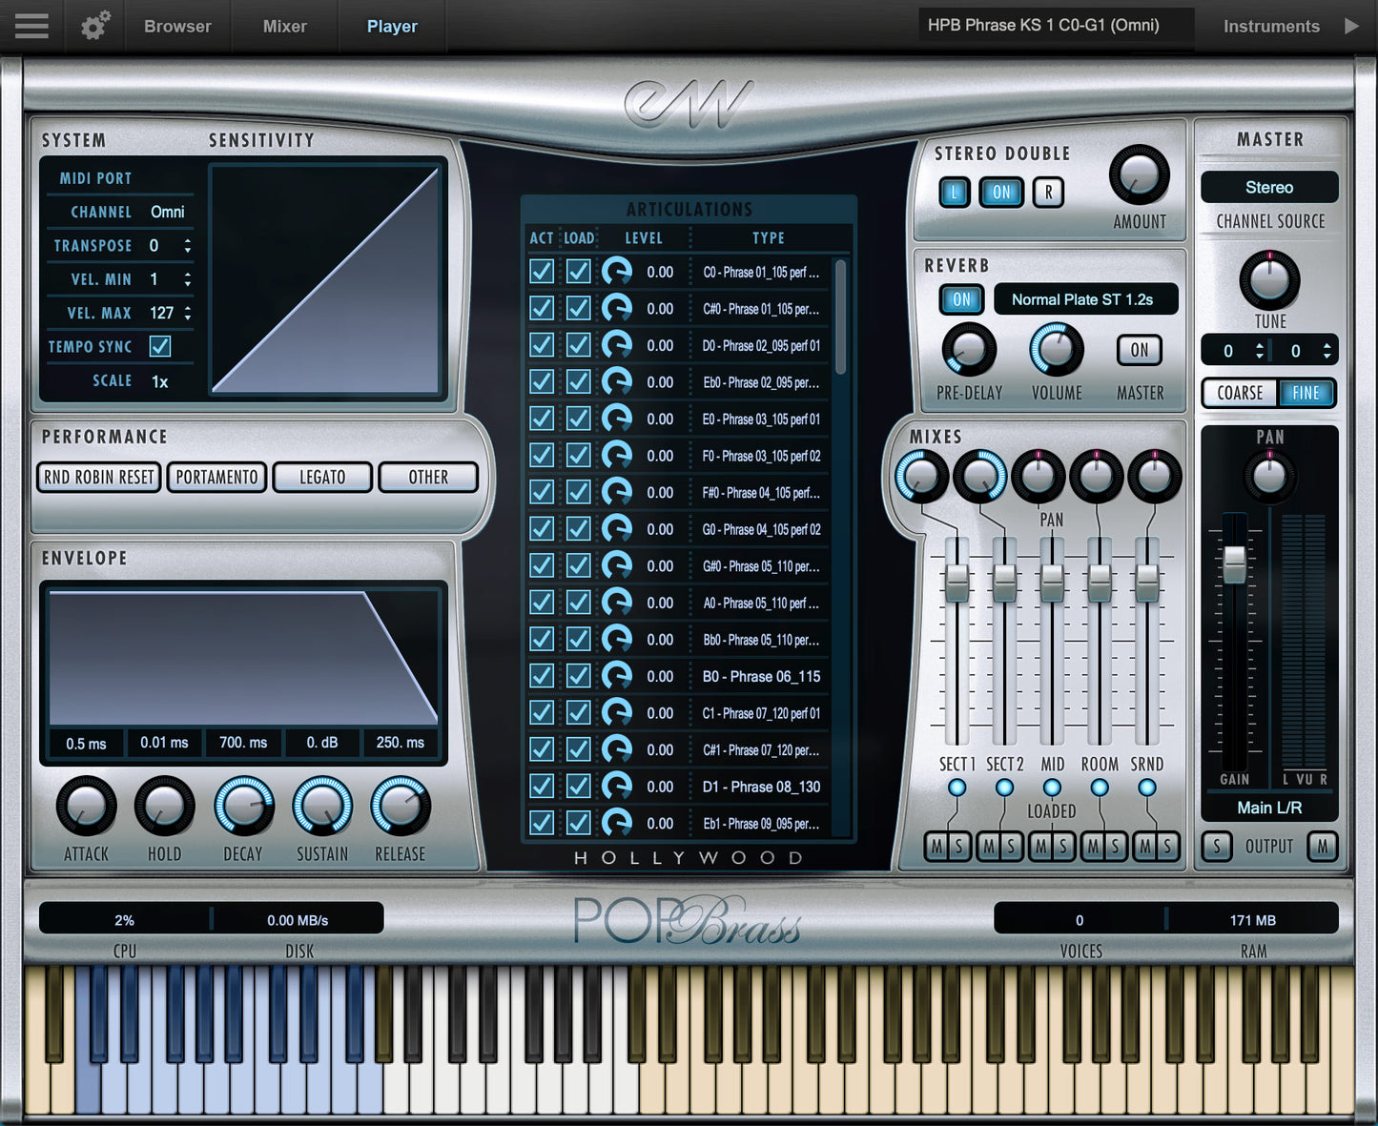The width and height of the screenshot is (1378, 1126).
Task: Click the Instruments panel arrow icon
Action: [x=1351, y=26]
